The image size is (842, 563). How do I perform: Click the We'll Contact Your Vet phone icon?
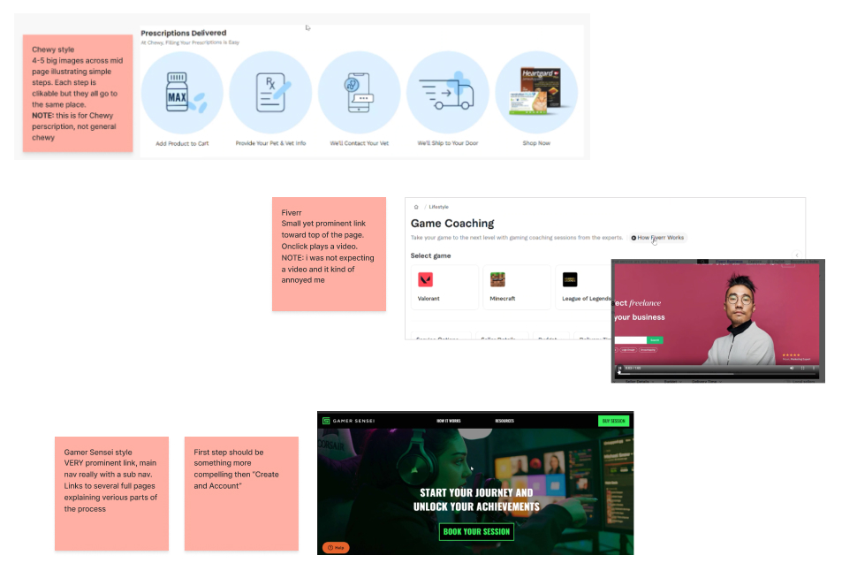point(359,93)
